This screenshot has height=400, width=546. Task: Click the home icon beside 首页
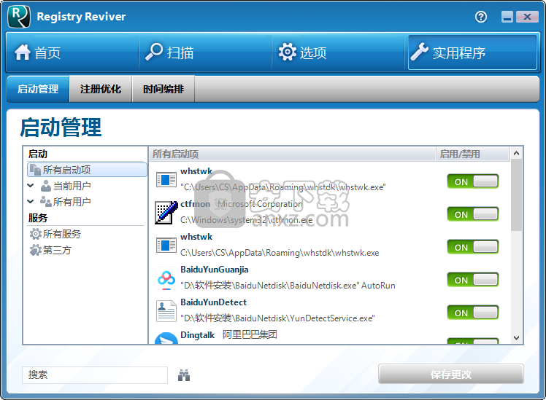(x=23, y=52)
